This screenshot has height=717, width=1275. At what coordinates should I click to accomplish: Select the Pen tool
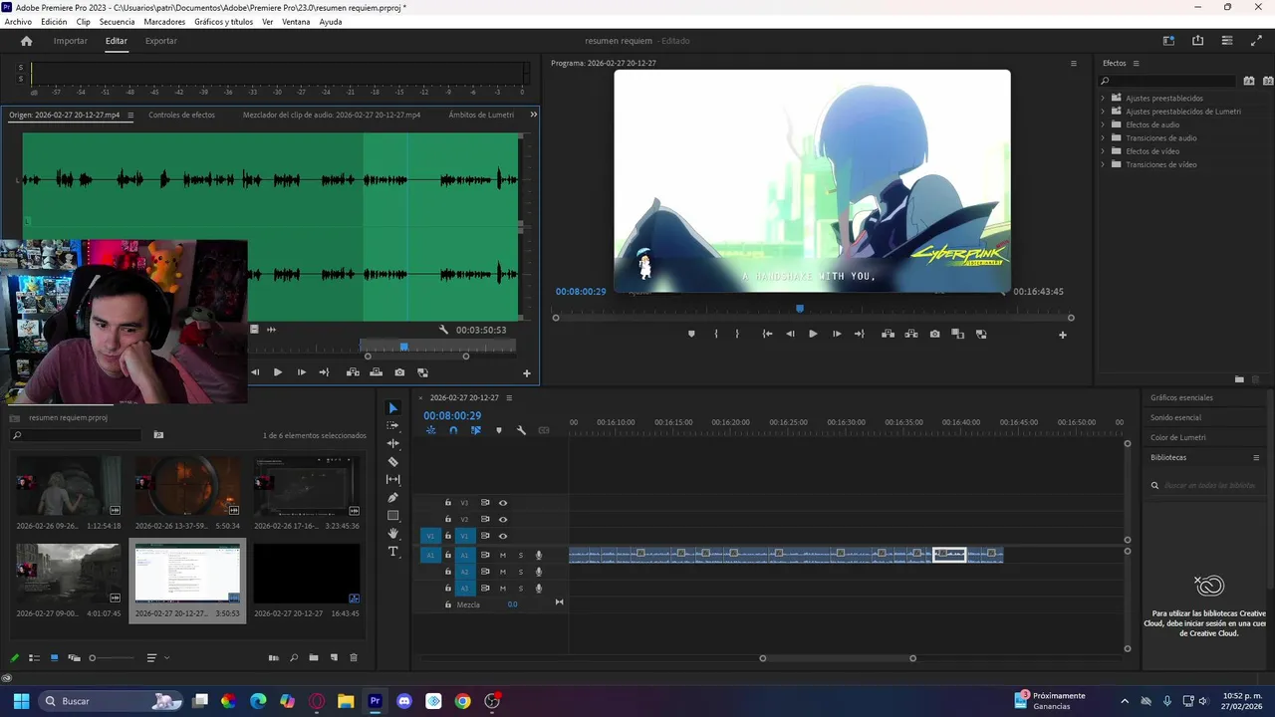[392, 498]
